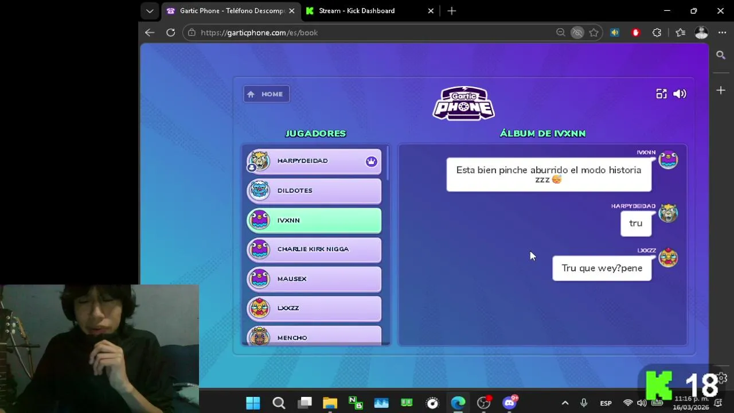Image resolution: width=734 pixels, height=413 pixels.
Task: Open the red hand ad blocker extension
Action: point(635,33)
